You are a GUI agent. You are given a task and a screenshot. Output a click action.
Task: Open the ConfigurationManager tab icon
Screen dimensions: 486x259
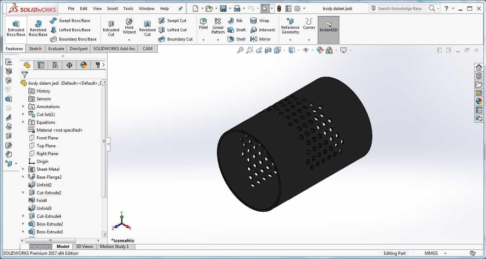pos(55,65)
